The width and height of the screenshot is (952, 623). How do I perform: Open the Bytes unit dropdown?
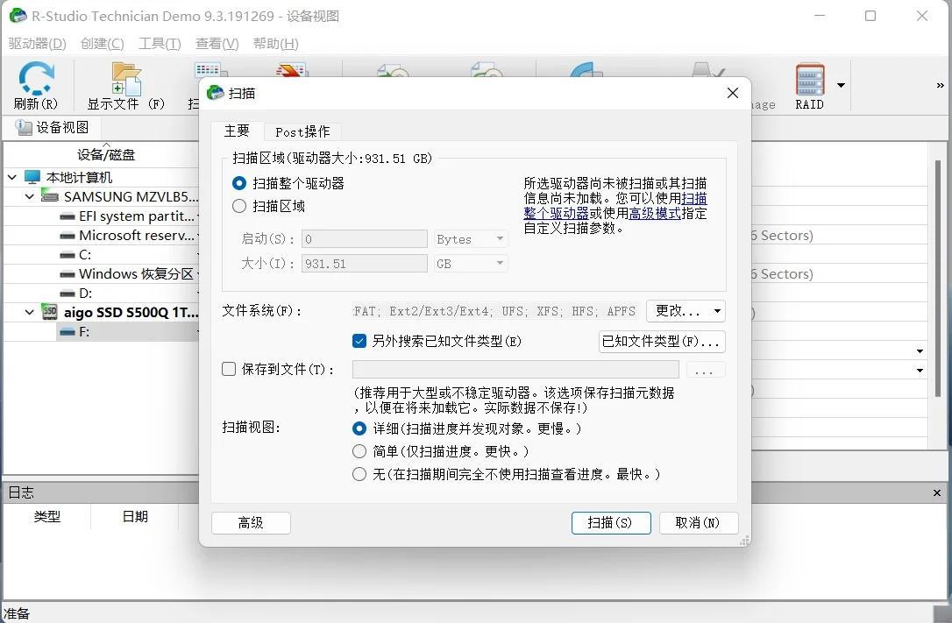point(471,239)
